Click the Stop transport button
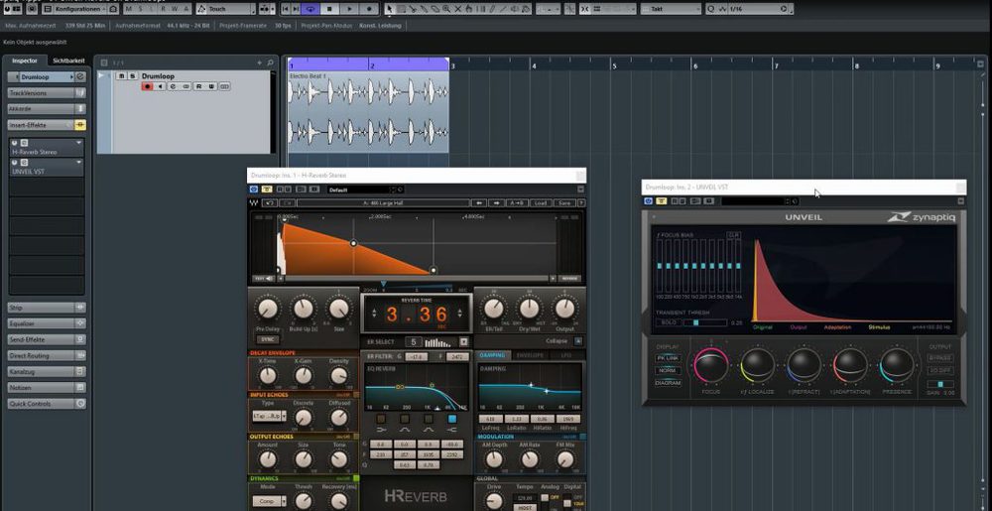This screenshot has height=511, width=992. (329, 9)
